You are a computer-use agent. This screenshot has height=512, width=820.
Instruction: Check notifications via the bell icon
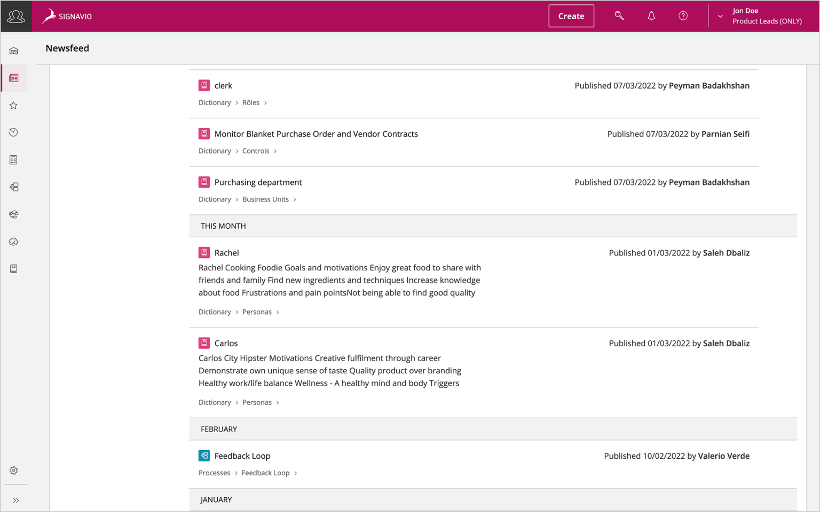tap(651, 15)
